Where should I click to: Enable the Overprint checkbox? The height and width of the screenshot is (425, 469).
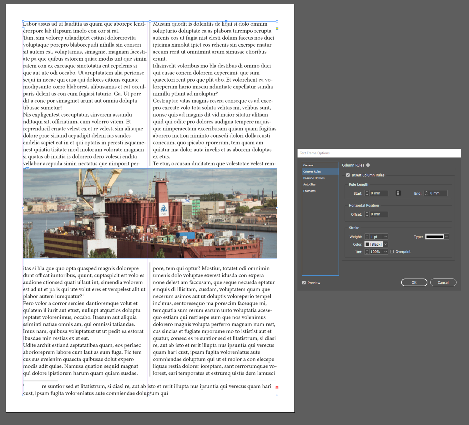click(392, 252)
